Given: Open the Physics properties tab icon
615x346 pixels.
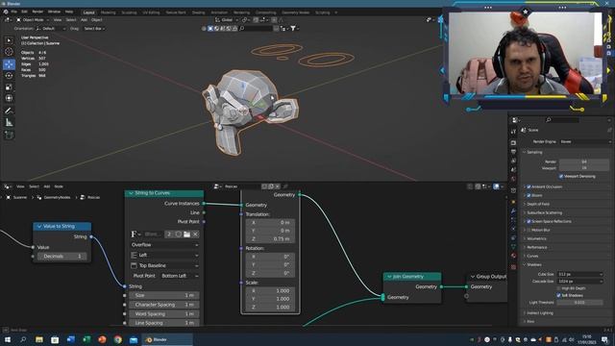Looking at the screenshot, I should tap(513, 229).
